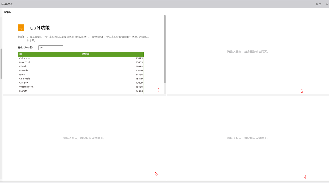Screen dimensions: 329x183
Task: Select the empty grid cell numbered 2
Action: 248,51
